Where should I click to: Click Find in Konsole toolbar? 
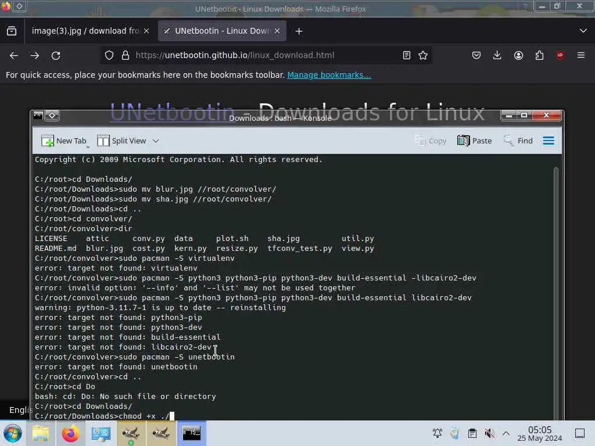[518, 141]
